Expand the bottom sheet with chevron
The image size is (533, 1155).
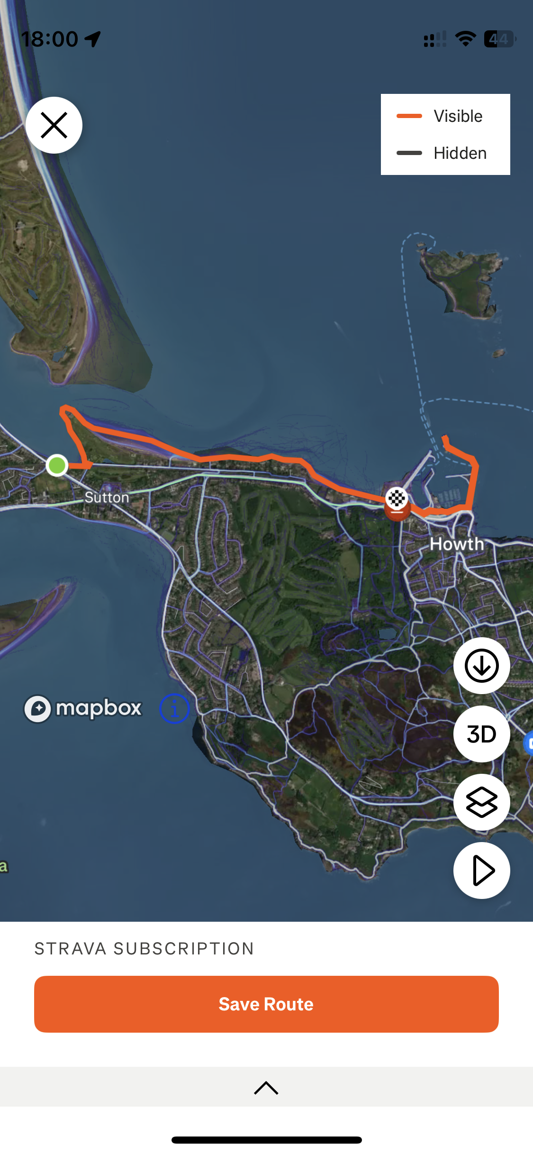[266, 1088]
